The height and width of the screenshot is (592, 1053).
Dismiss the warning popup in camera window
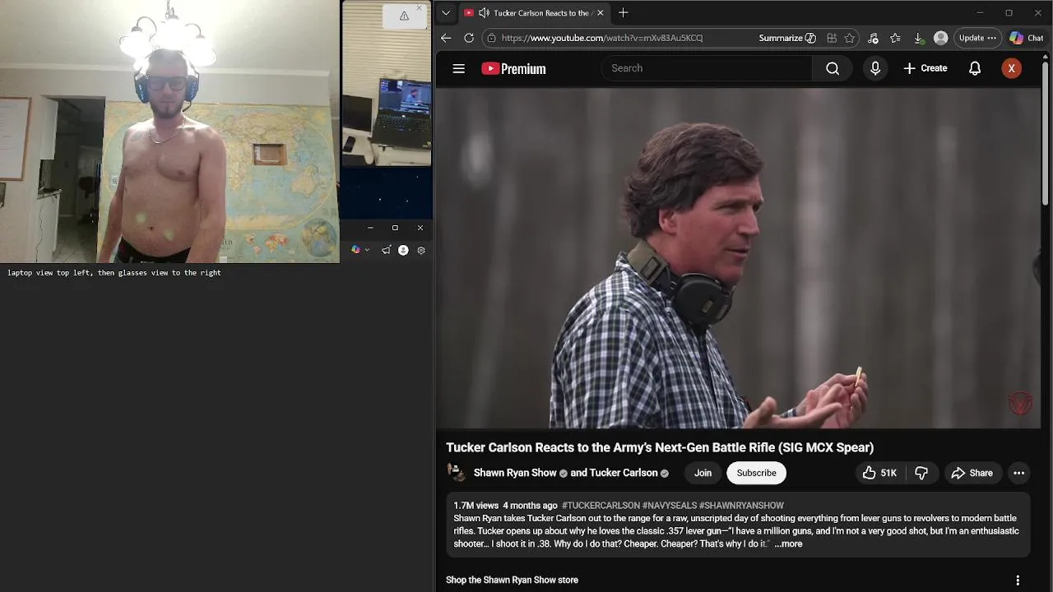point(419,8)
